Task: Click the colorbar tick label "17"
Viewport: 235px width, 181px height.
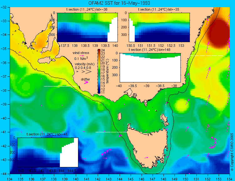Action: (103, 73)
